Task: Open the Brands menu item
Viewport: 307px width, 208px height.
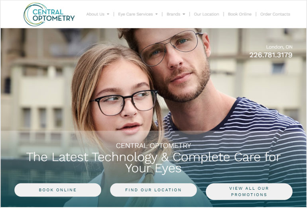Action: tap(173, 14)
